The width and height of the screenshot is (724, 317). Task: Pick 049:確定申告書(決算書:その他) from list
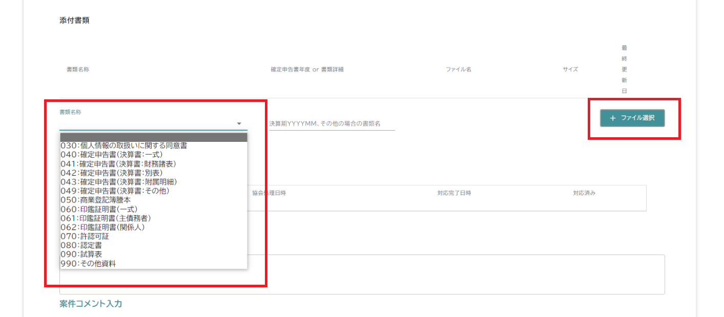154,191
